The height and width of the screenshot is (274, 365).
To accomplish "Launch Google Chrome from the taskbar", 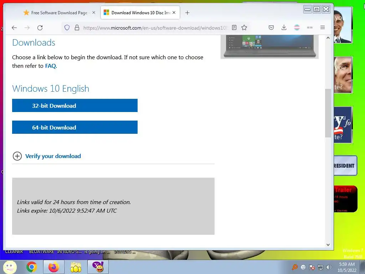I will click(x=32, y=267).
